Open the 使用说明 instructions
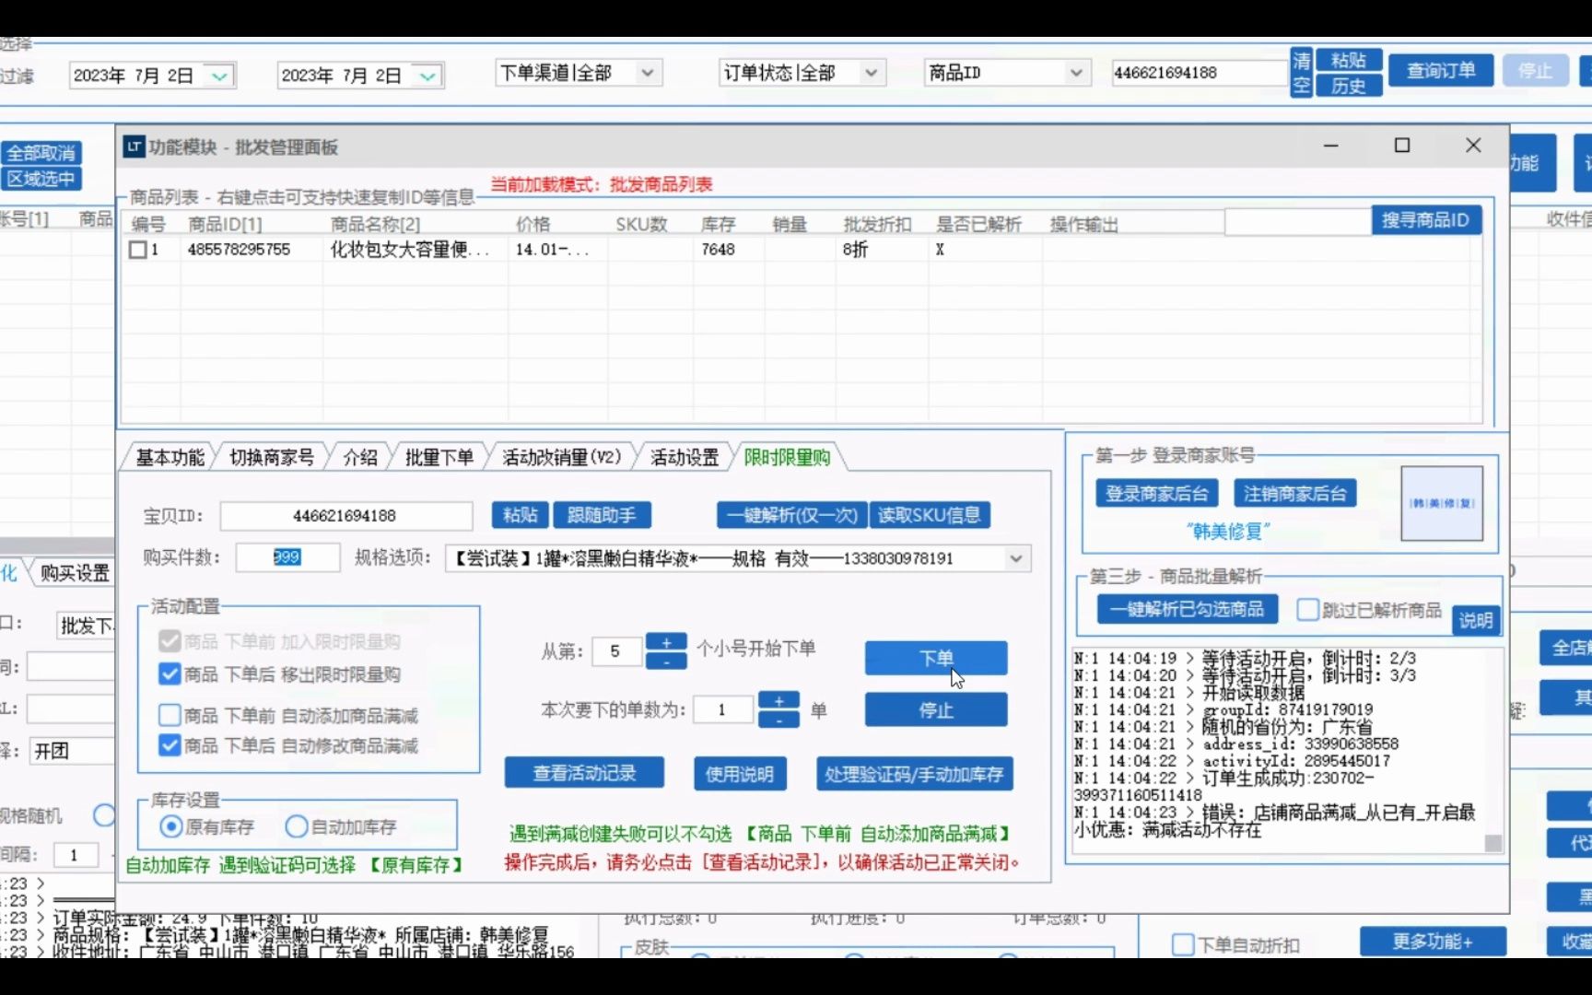Screen dimensions: 1592x995 [x=739, y=773]
